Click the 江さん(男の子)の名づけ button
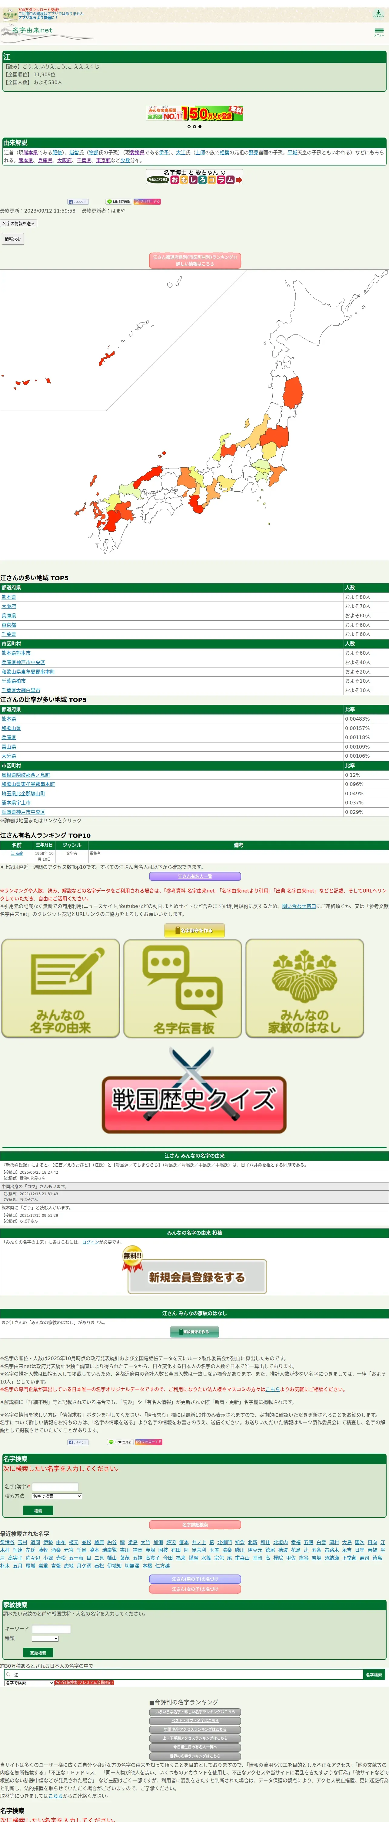 click(x=194, y=1579)
